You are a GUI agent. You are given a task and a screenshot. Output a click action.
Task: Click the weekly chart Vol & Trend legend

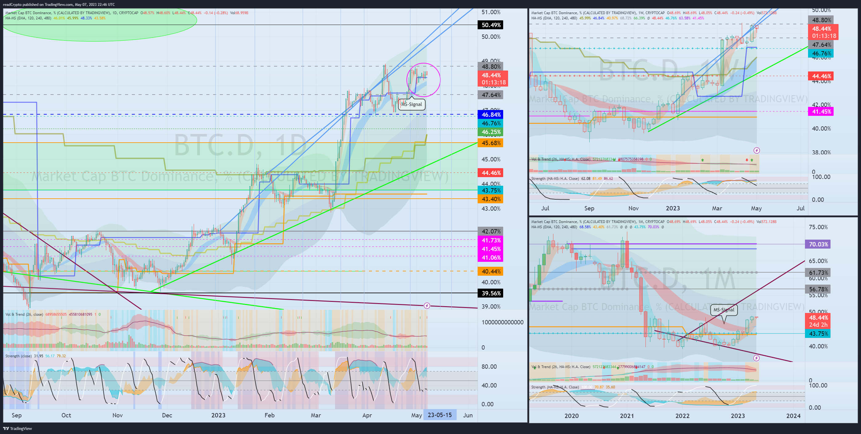tap(591, 159)
